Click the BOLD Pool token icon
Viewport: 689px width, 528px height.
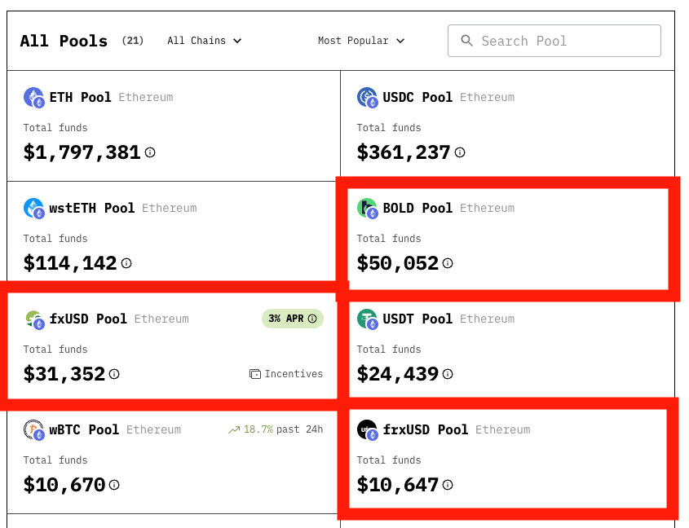365,208
